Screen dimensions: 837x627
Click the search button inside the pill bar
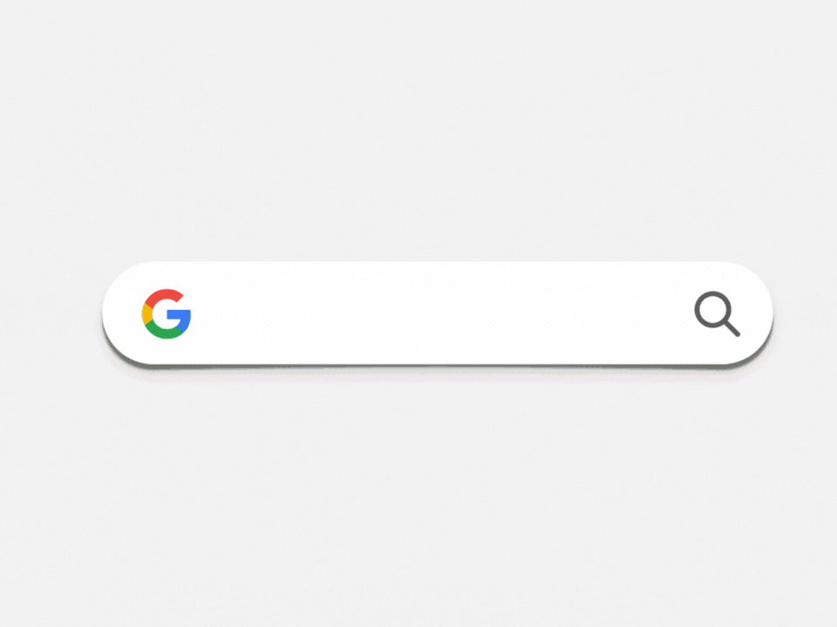(717, 314)
